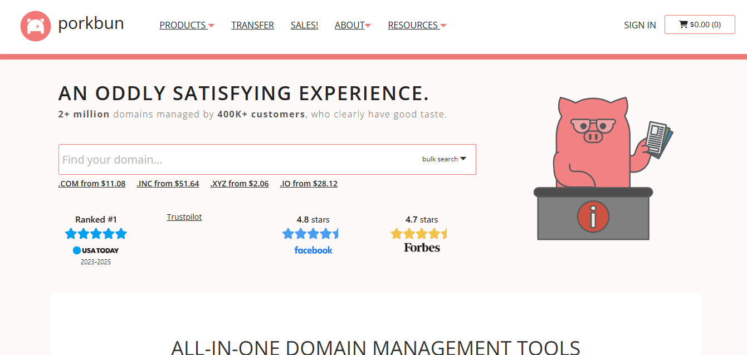Click the USA TODAY logo
747x355 pixels.
click(96, 250)
